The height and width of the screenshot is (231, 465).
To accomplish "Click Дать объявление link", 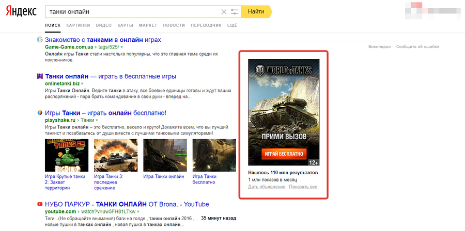I will [267, 187].
